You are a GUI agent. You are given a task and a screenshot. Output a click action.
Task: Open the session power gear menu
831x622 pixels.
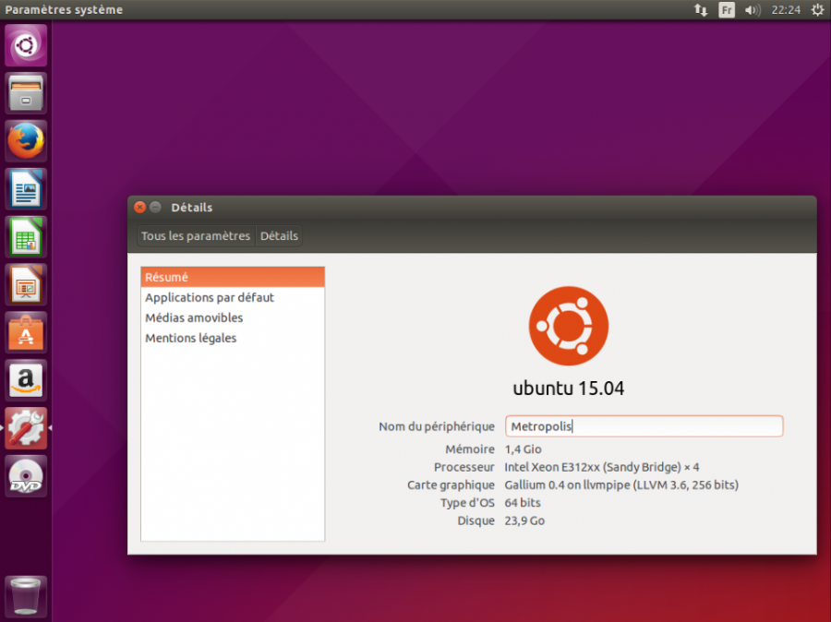click(x=817, y=10)
